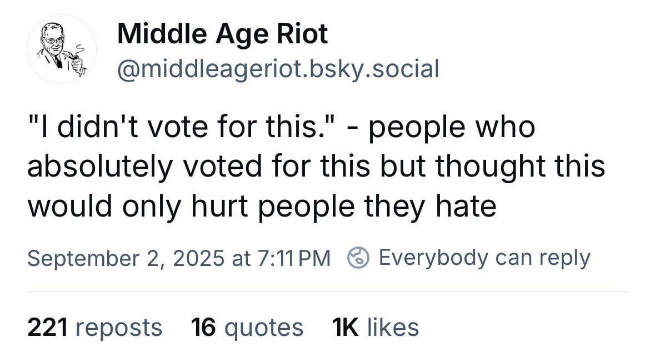The width and height of the screenshot is (655, 357).
Task: View the 16 quotes list
Action: tap(247, 327)
